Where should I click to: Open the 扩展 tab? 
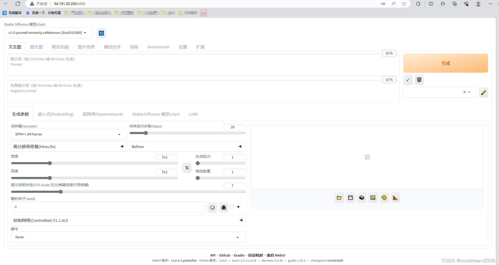(x=200, y=47)
